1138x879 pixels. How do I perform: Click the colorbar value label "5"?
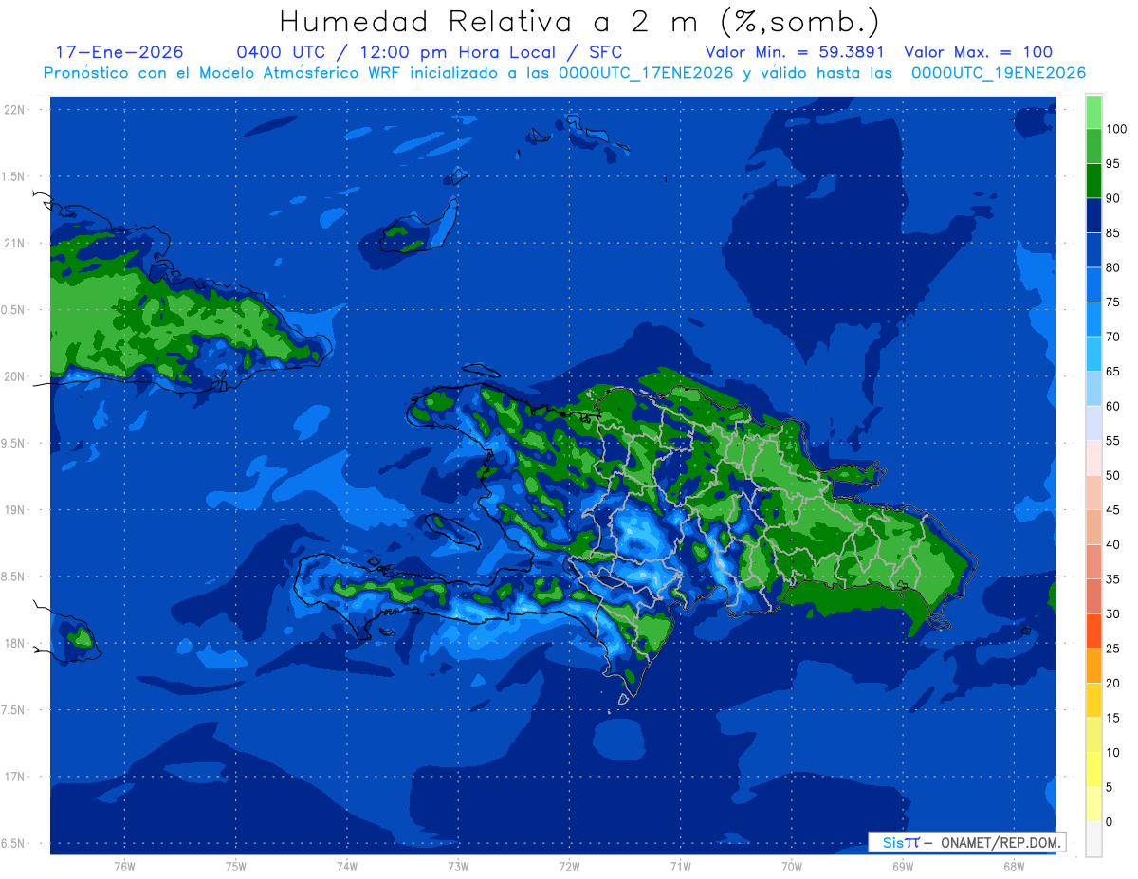(1109, 787)
